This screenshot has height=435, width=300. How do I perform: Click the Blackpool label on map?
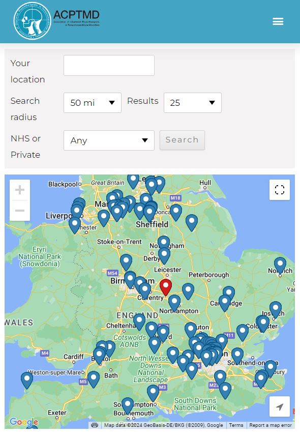[x=63, y=184]
